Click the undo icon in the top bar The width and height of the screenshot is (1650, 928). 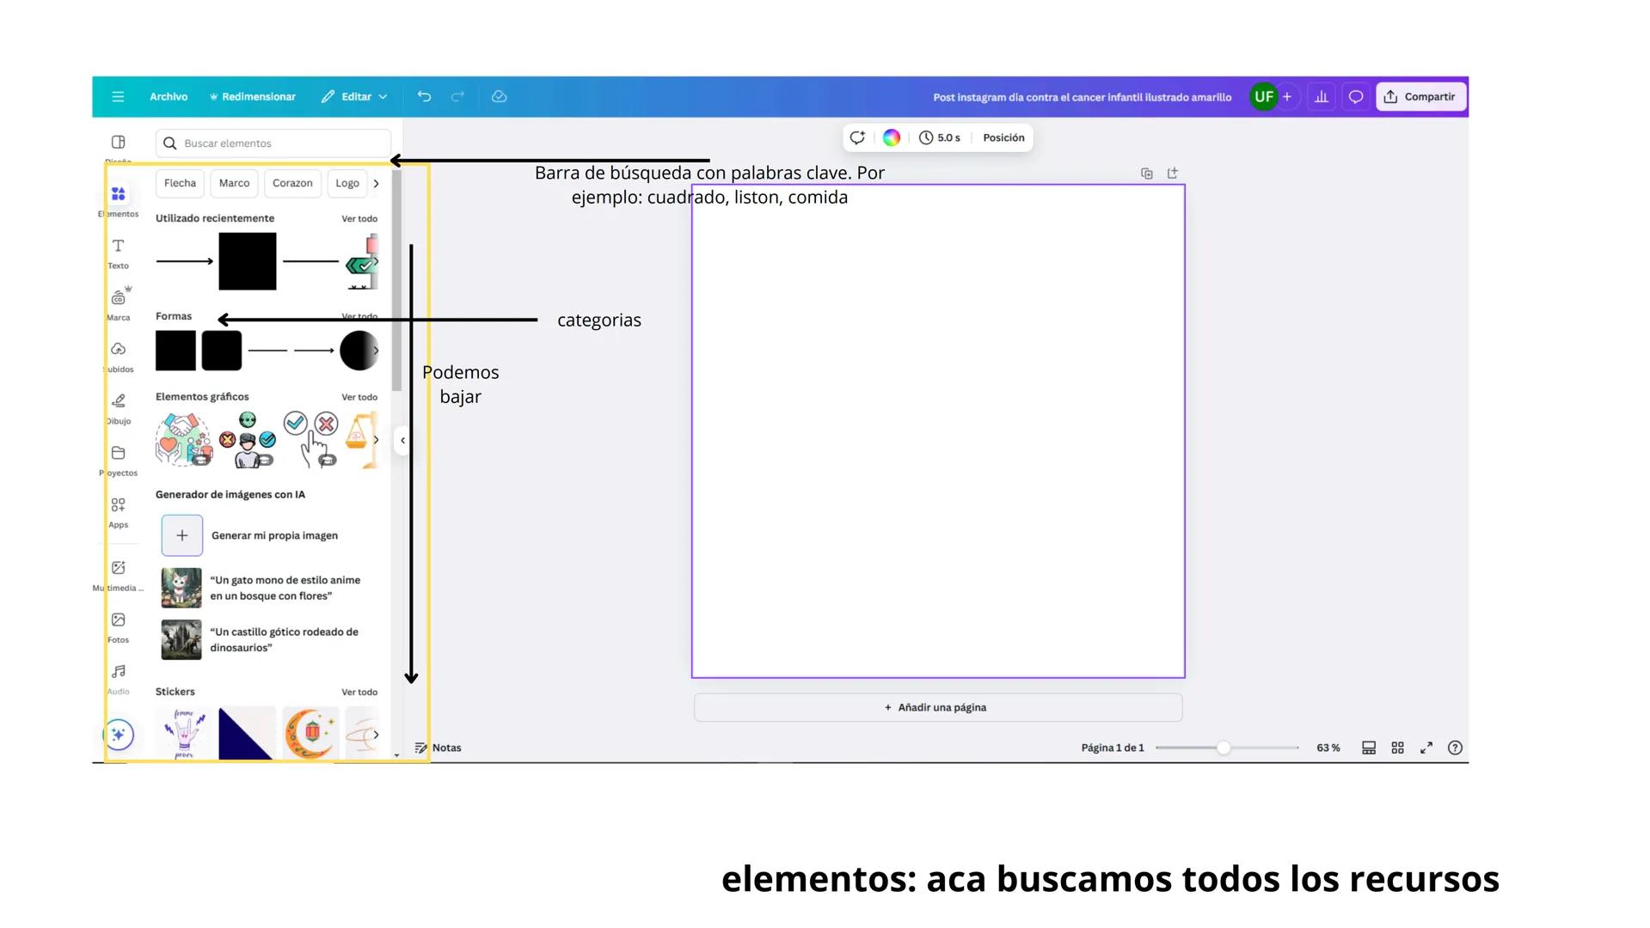point(423,96)
